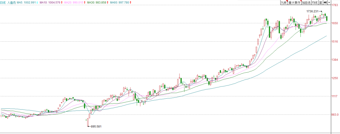340x134 pixels.
Task: Toggle the 均线 moving average button
Action: pos(314,3)
